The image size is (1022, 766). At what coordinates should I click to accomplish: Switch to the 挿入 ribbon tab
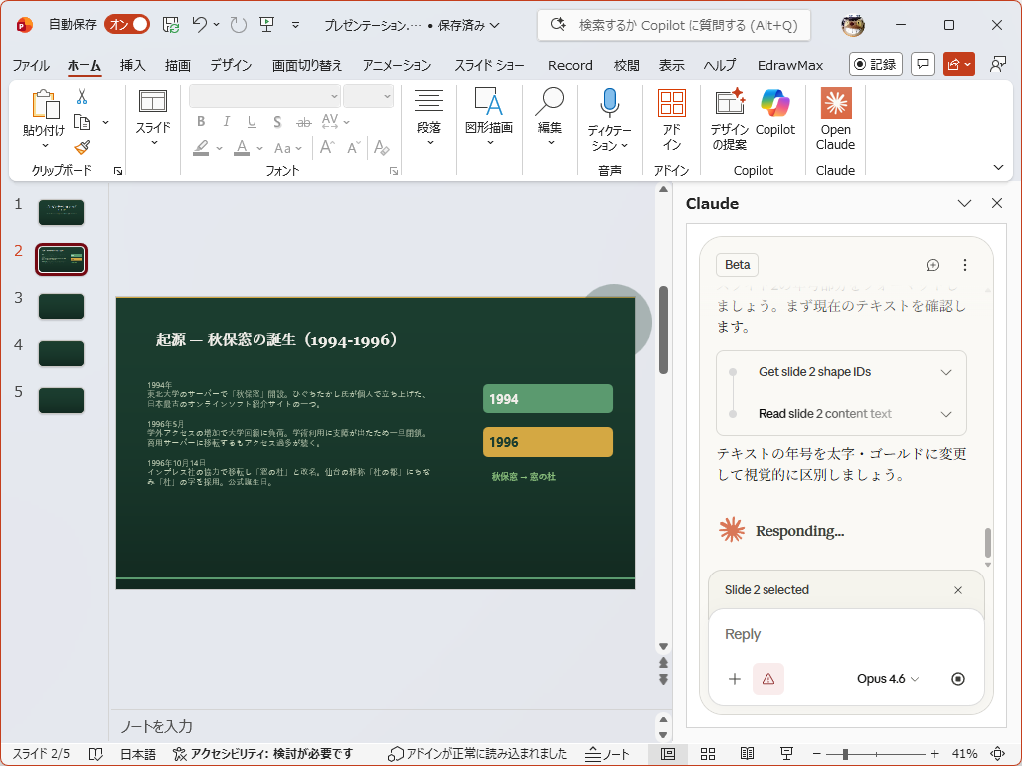point(133,65)
